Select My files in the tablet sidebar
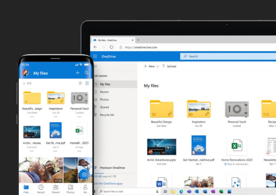Image resolution: width=276 pixels, height=195 pixels. tap(115, 84)
